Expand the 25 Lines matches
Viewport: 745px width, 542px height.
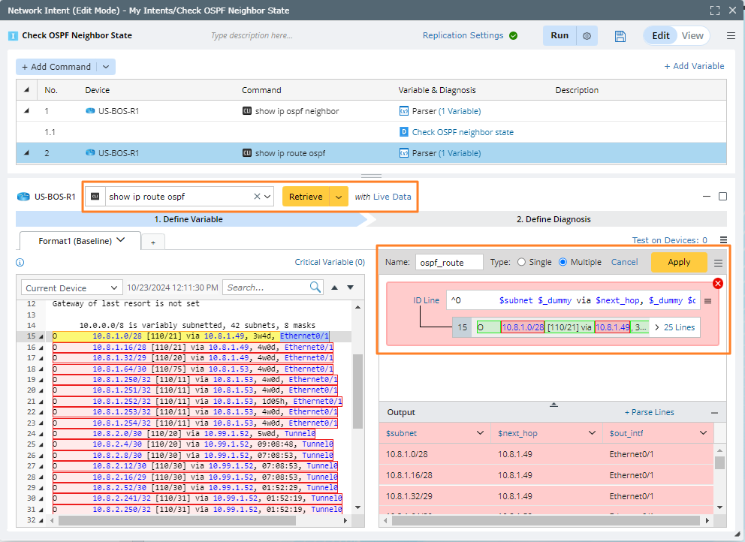675,327
